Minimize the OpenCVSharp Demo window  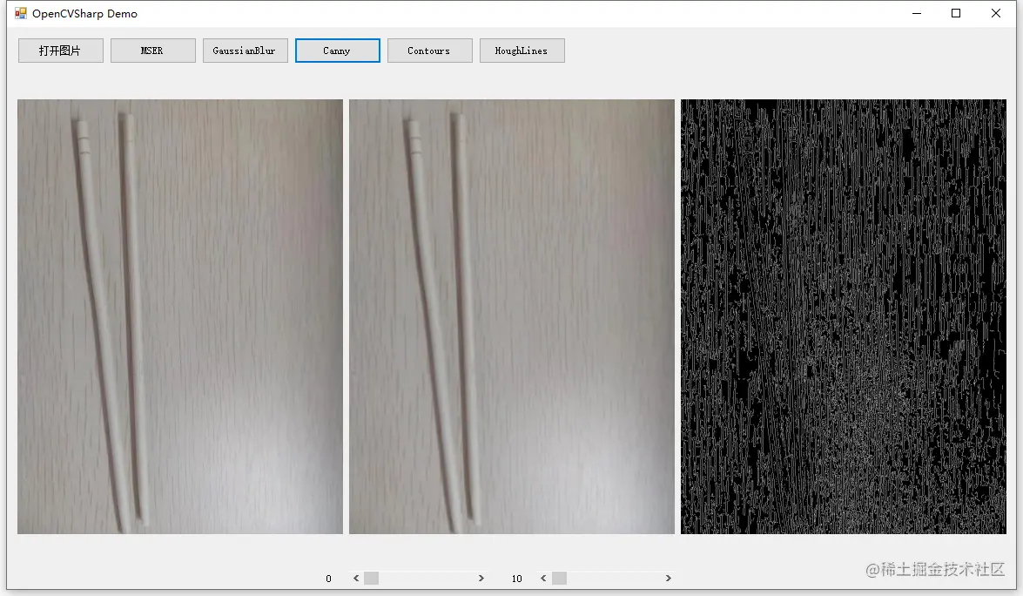[917, 13]
